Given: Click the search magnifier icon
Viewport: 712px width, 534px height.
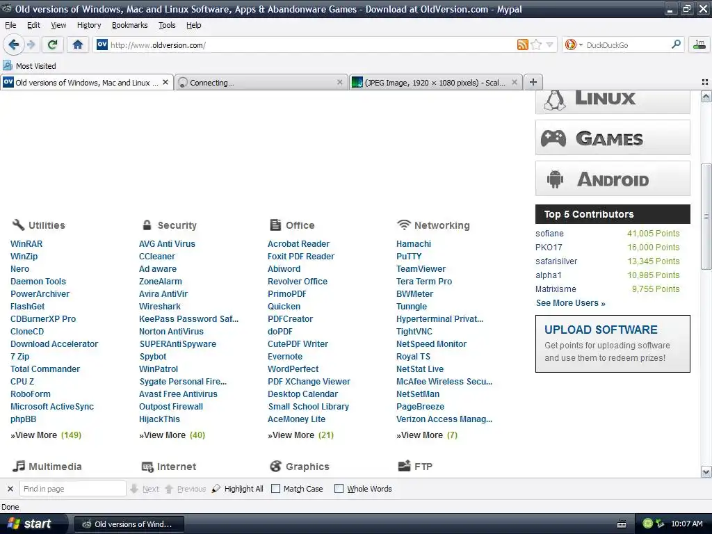Looking at the screenshot, I should coord(676,44).
